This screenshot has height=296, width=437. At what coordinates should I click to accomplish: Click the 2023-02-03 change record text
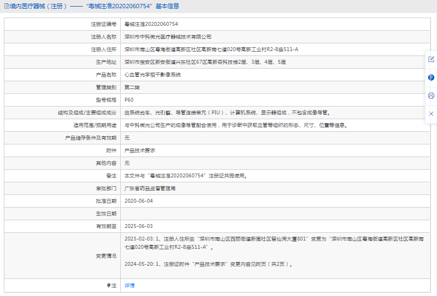(x=274, y=243)
